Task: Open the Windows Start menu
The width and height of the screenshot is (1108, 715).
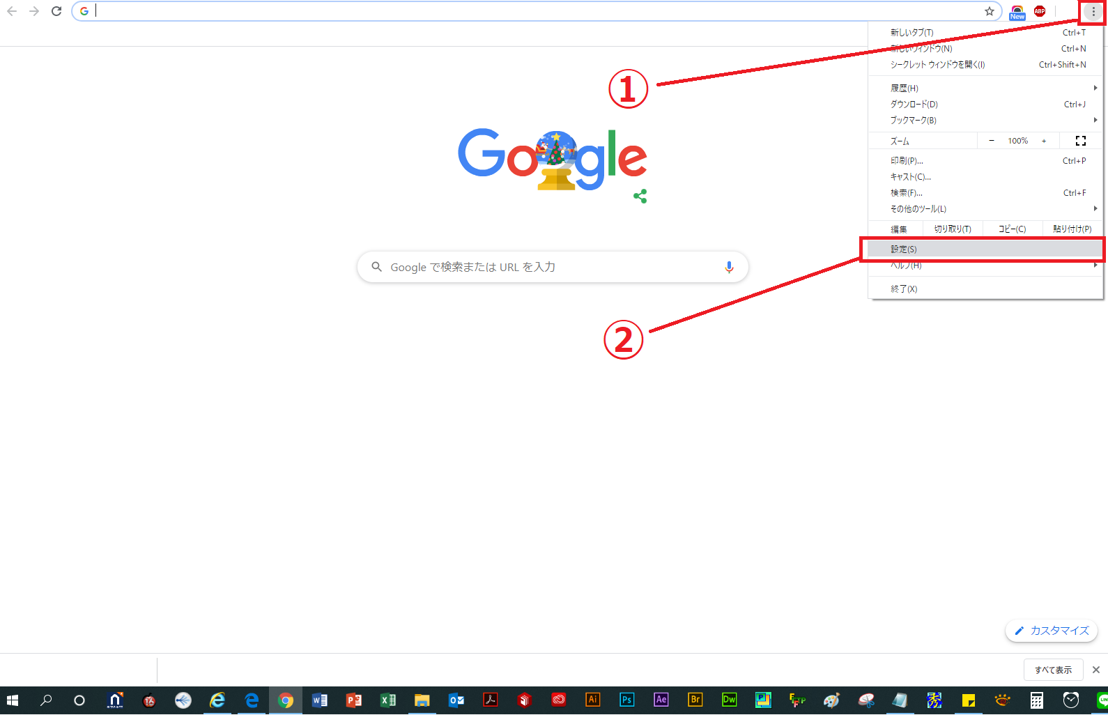Action: 12,700
